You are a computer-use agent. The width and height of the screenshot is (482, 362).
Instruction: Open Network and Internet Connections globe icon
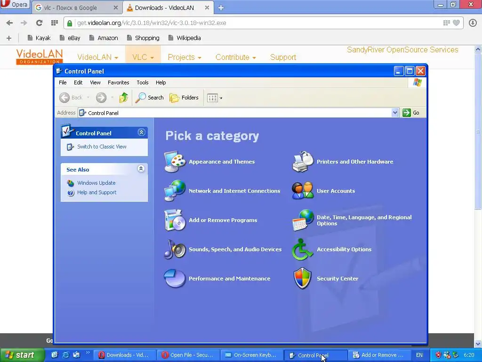pyautogui.click(x=175, y=191)
